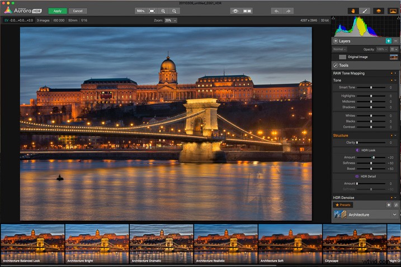Image resolution: width=401 pixels, height=267 pixels.
Task: Open the Presets star button
Action: point(343,205)
